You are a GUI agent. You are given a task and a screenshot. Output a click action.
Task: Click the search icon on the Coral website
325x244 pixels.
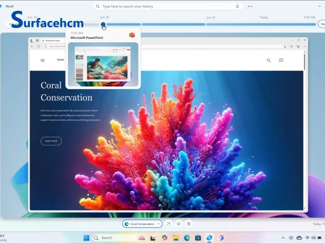(269, 60)
